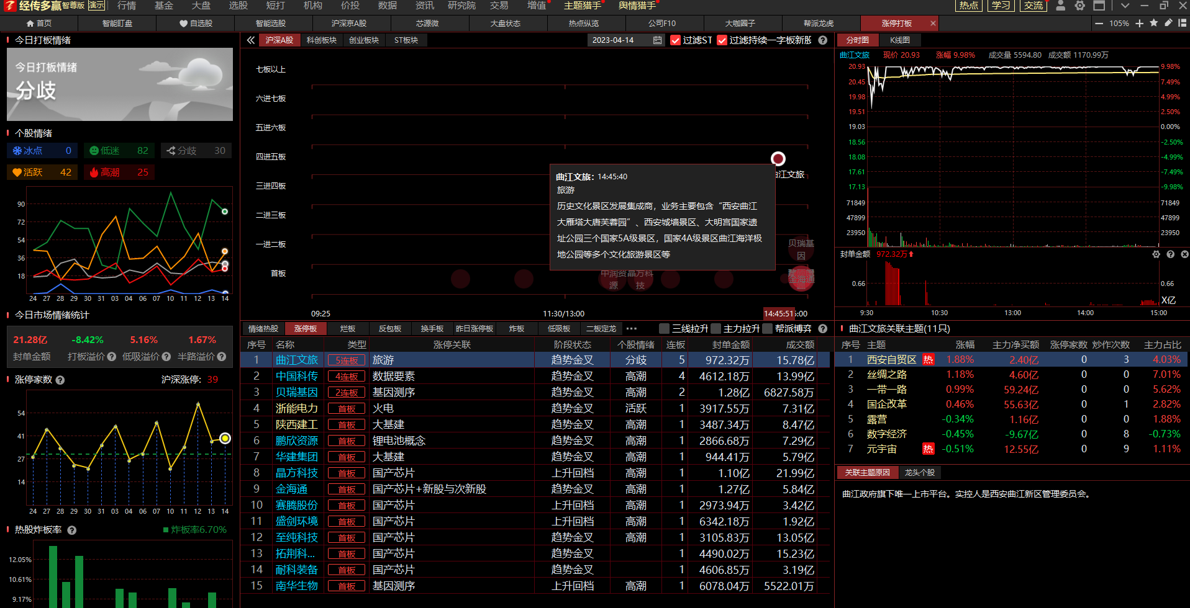
Task: Enable the 三线拉升 checkbox
Action: point(665,329)
